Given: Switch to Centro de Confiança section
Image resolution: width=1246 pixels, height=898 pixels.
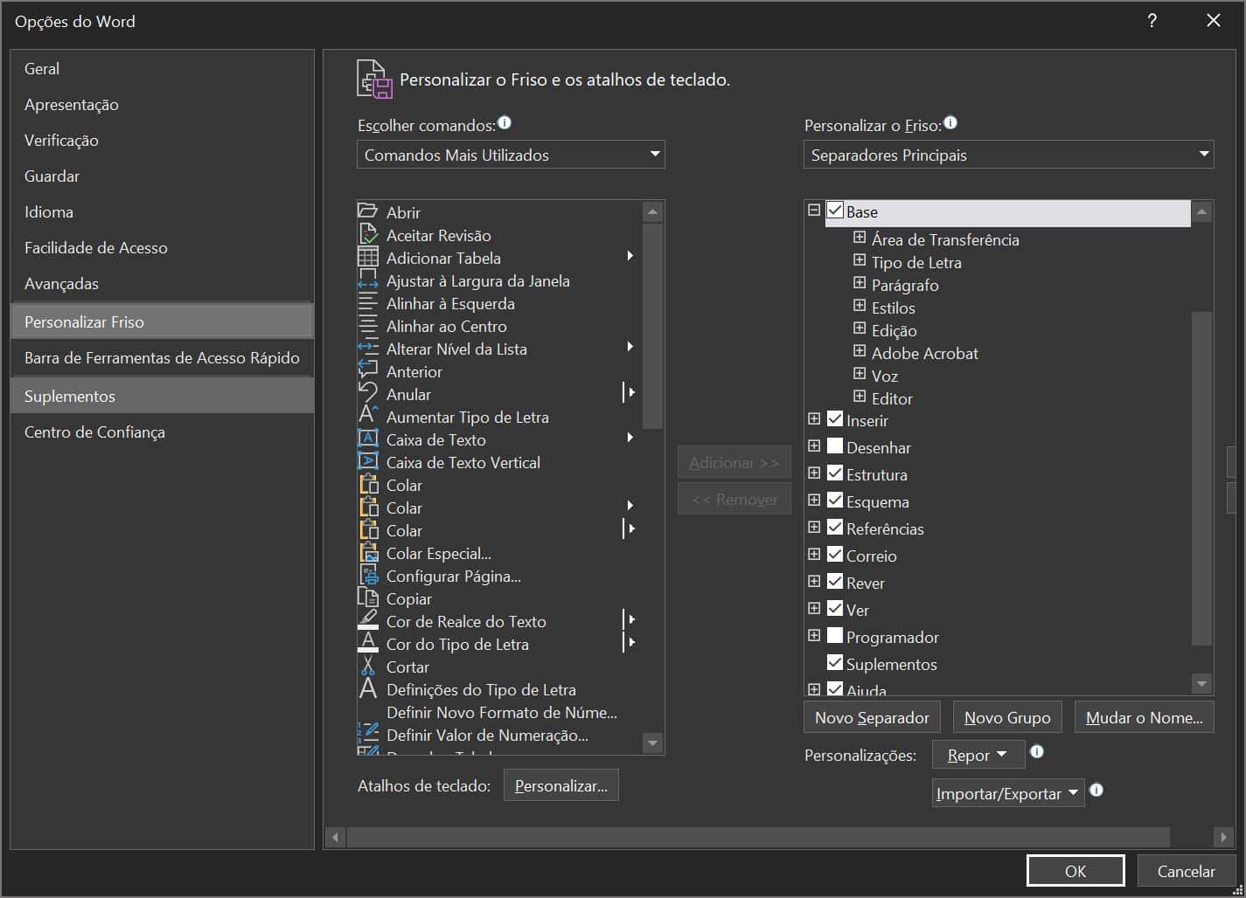Looking at the screenshot, I should coord(94,432).
